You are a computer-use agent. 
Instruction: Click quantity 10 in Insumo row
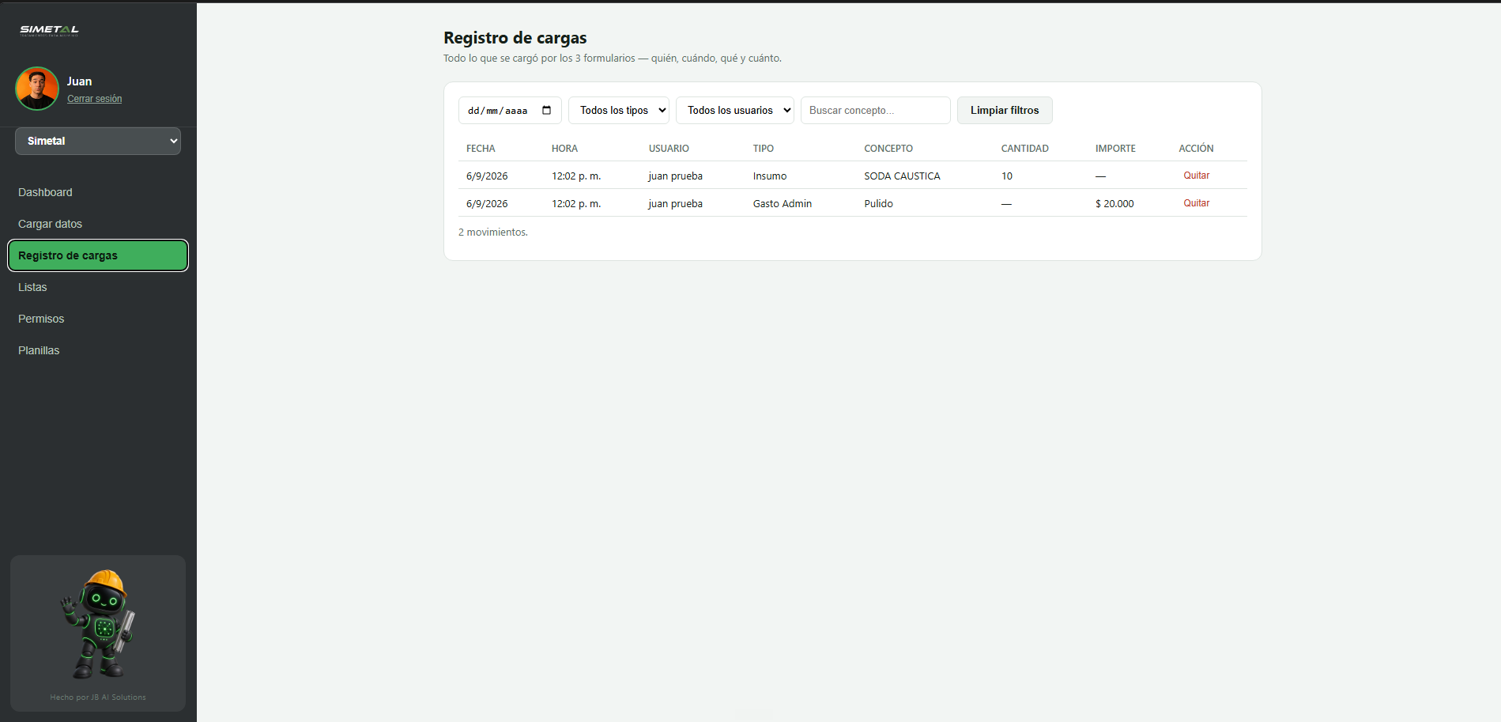1007,176
